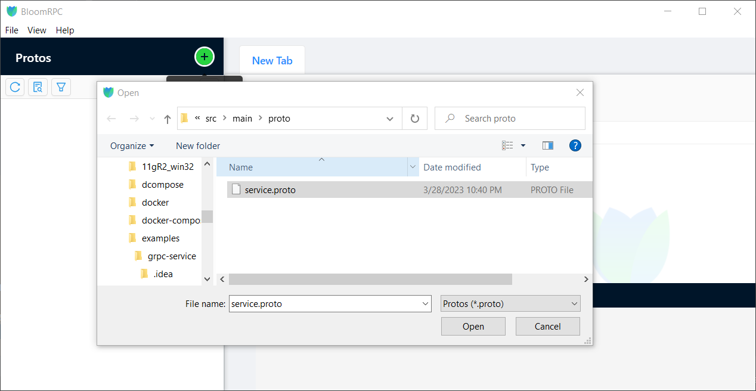756x391 pixels.
Task: Sort files by Date modified column
Action: pos(473,167)
